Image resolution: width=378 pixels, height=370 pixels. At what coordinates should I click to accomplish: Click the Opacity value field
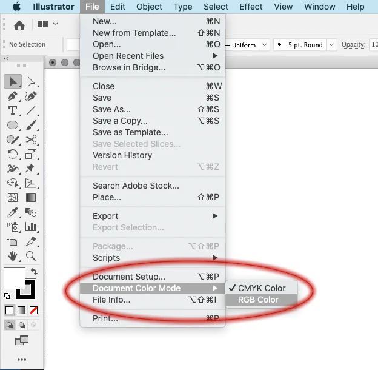coord(373,45)
